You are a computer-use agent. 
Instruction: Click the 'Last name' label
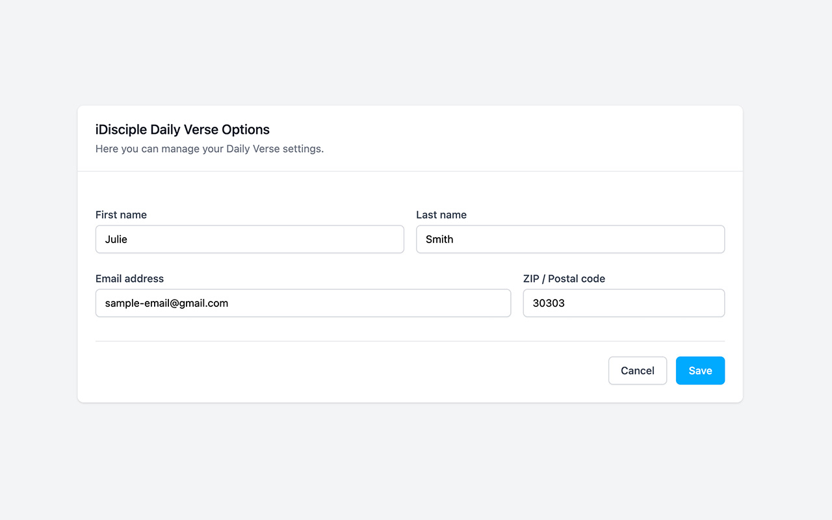coord(441,214)
